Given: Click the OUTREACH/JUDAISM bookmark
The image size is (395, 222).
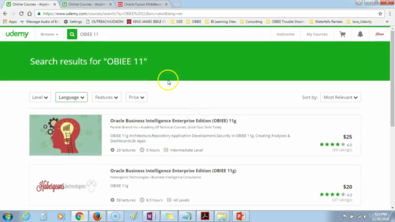Looking at the screenshot, I should (x=104, y=22).
